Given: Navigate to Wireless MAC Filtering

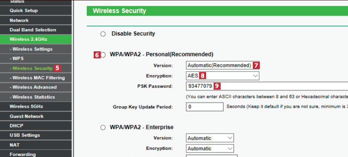Looking at the screenshot, I should [x=38, y=78].
